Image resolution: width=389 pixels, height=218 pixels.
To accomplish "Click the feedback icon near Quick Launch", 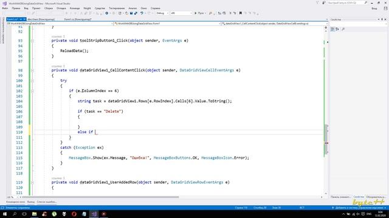I will (324, 2).
